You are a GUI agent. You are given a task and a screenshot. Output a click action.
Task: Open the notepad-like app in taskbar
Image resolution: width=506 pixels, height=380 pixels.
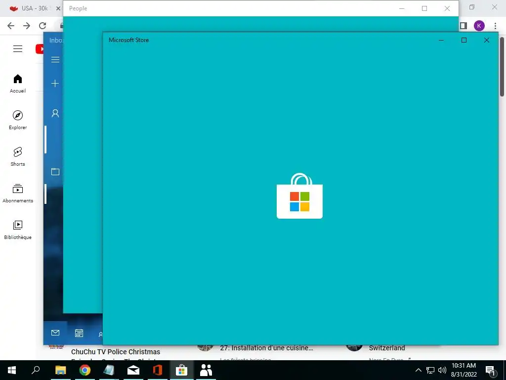coord(109,370)
